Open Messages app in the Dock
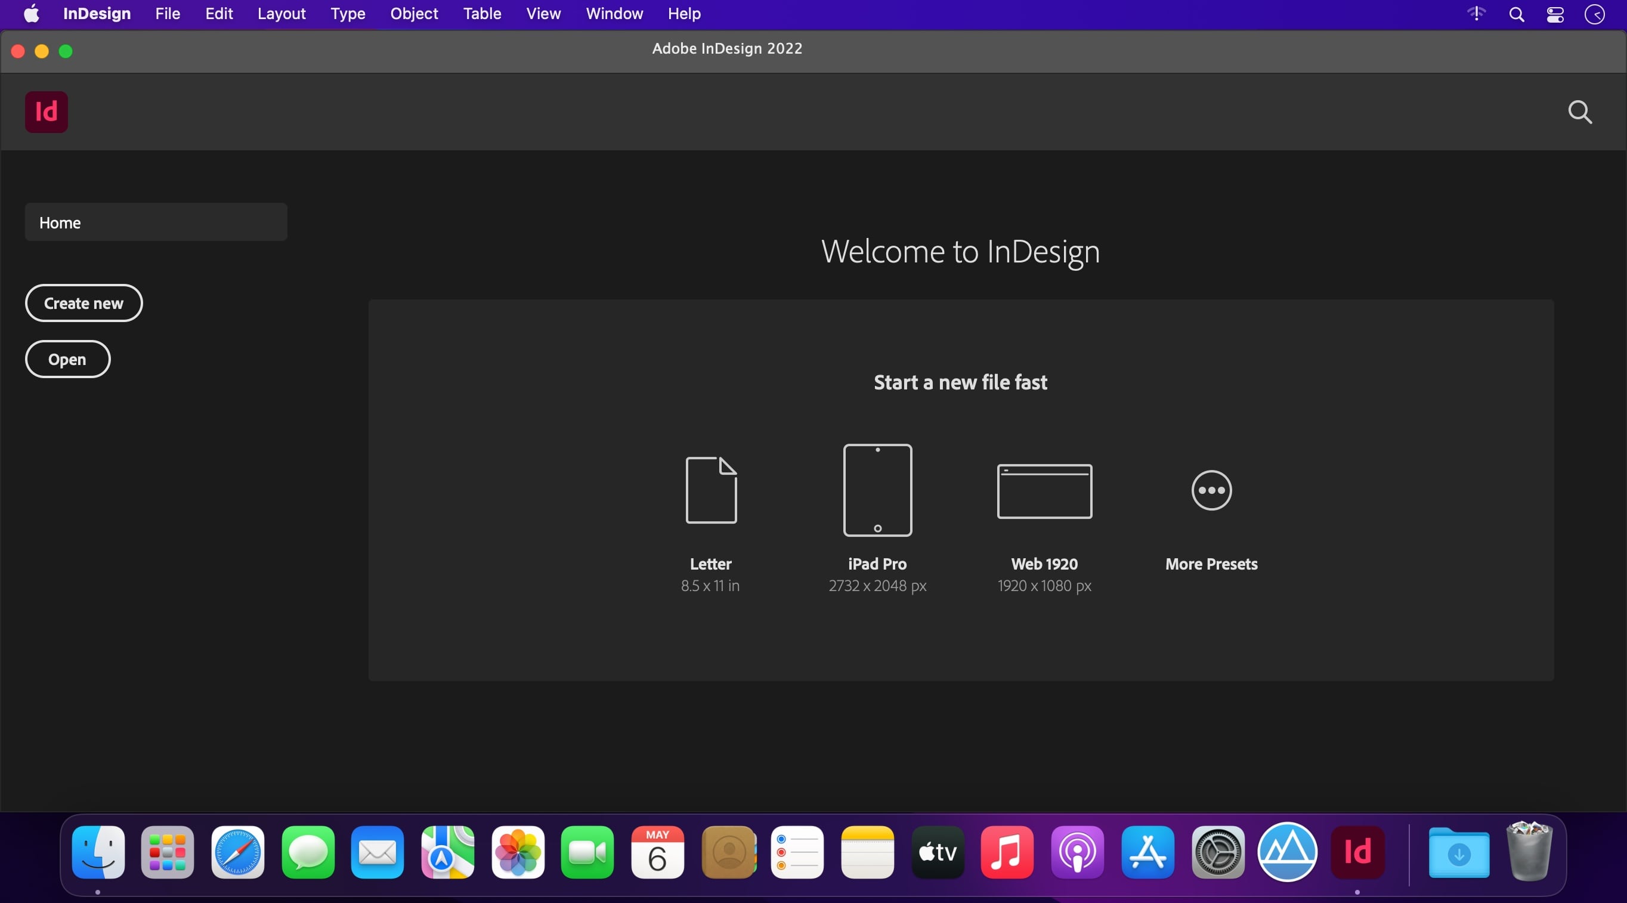Screen dimensions: 1627x903 point(308,852)
